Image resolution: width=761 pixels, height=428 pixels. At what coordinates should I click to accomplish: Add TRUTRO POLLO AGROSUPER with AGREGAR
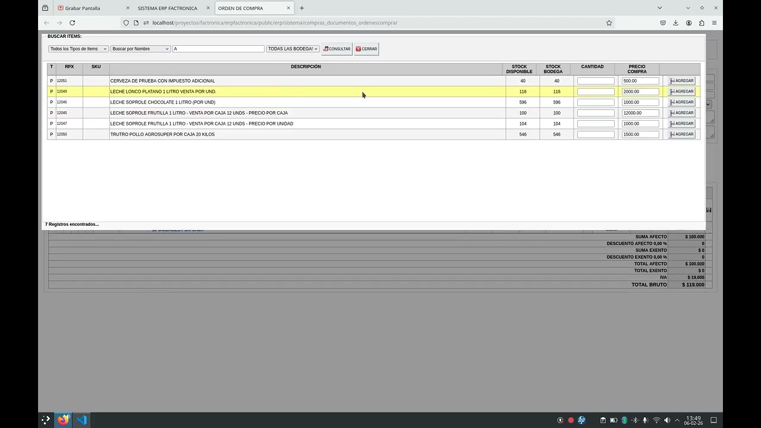pos(681,134)
